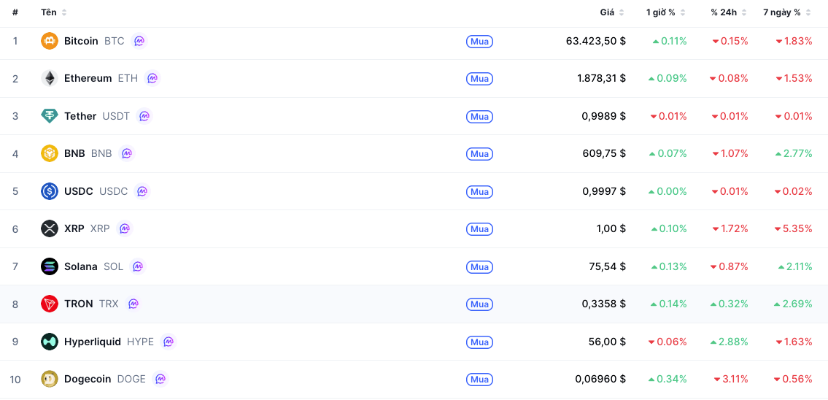The image size is (828, 400).
Task: Click the Bitcoin coin logo
Action: coord(50,41)
